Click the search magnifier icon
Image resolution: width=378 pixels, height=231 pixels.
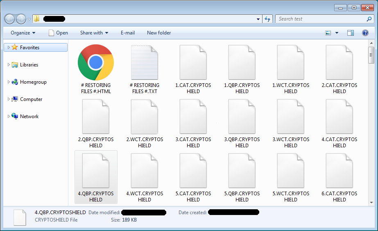coord(369,19)
